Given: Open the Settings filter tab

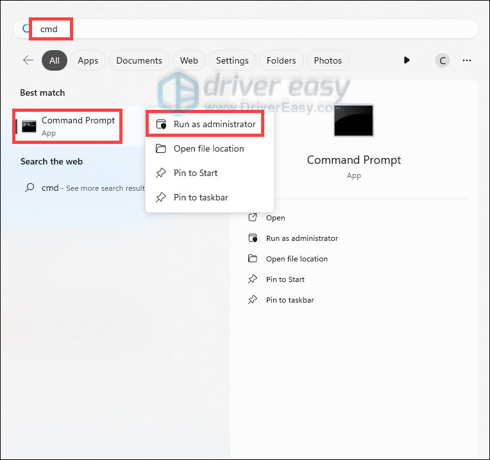Looking at the screenshot, I should pyautogui.click(x=232, y=60).
